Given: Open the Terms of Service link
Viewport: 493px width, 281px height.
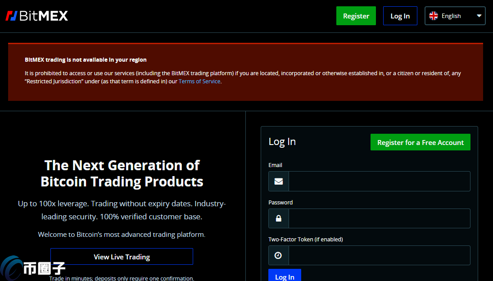Looking at the screenshot, I should click(199, 82).
